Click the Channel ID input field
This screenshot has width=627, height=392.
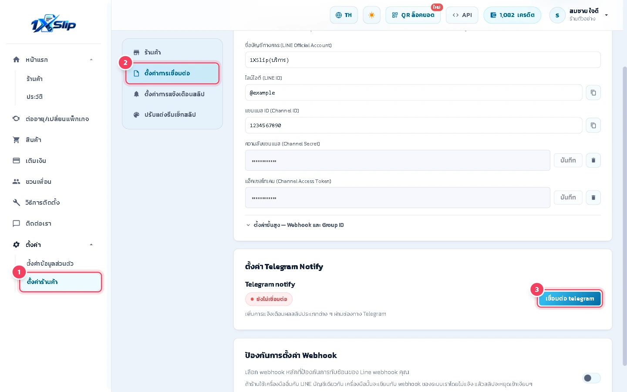click(x=414, y=125)
